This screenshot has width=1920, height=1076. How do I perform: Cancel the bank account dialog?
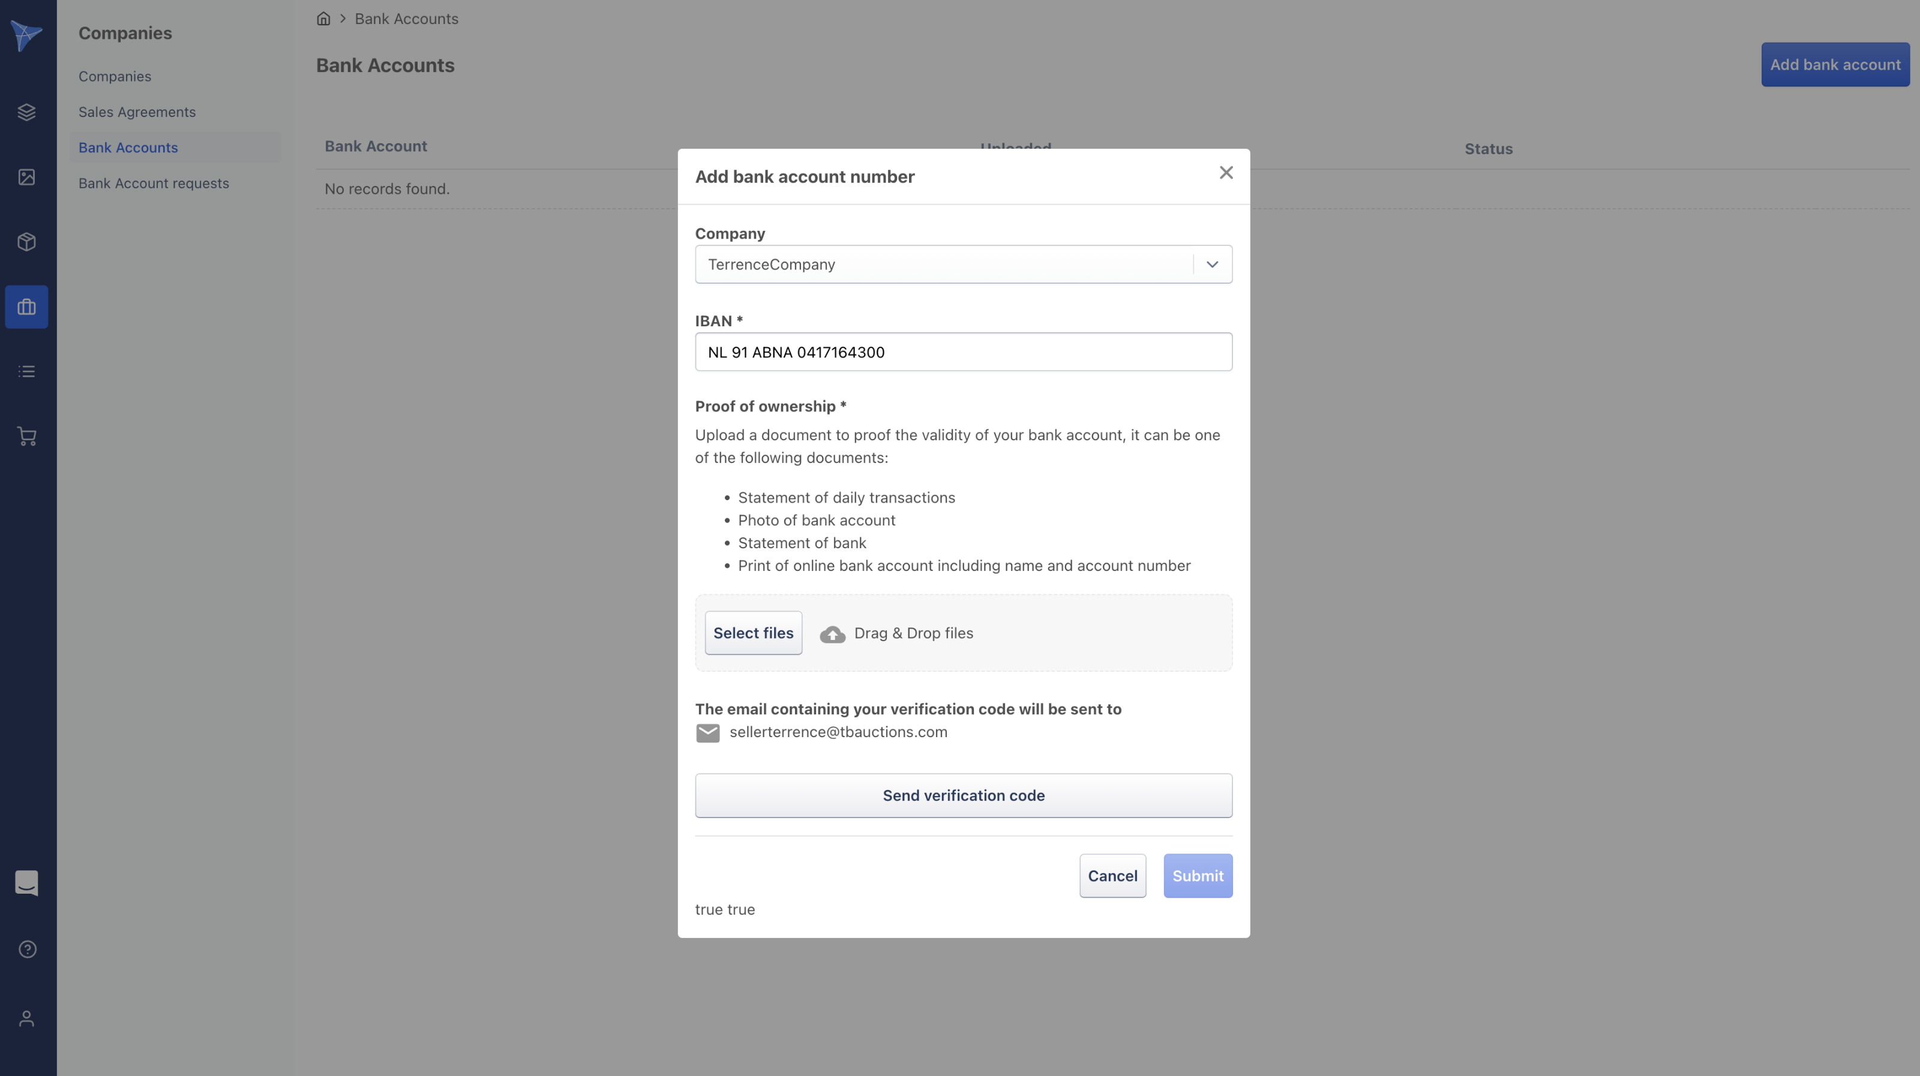point(1113,876)
